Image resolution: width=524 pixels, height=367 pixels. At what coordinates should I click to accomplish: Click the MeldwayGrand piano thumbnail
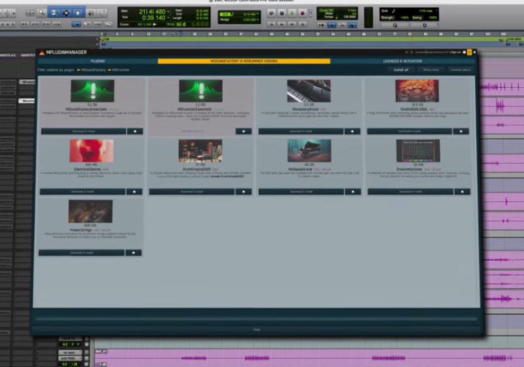point(309,151)
